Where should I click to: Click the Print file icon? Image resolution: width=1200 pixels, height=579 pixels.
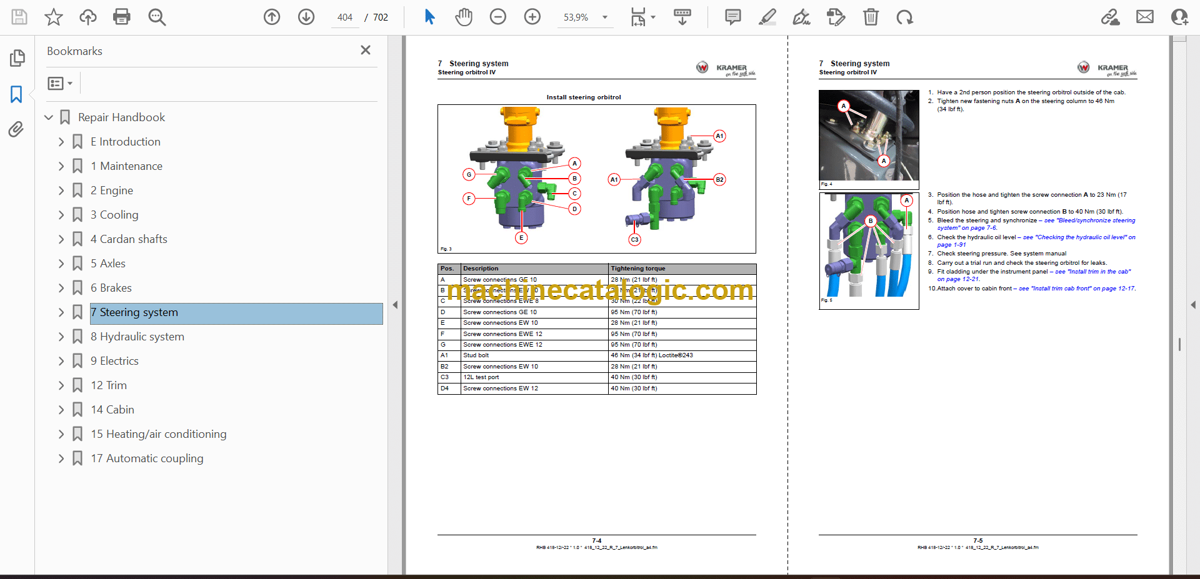point(121,17)
